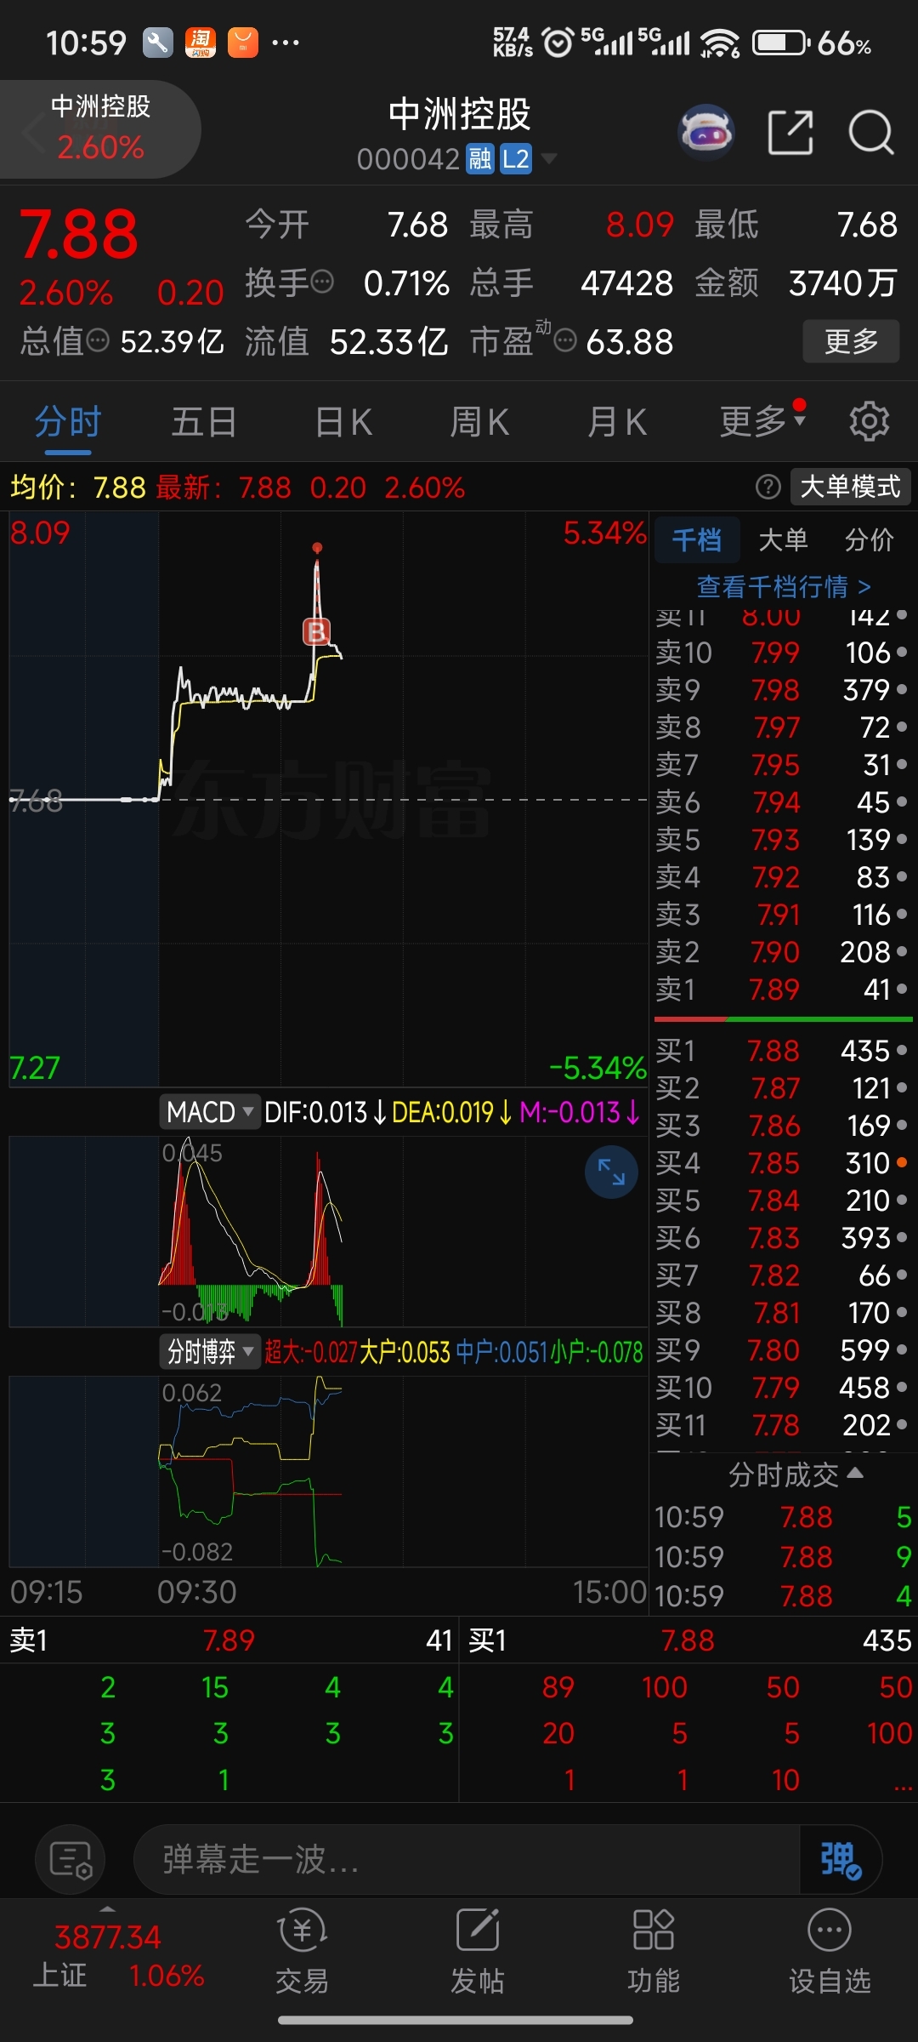Open the comment list icon beside the danmaku input
918x2042 pixels.
(70, 1859)
